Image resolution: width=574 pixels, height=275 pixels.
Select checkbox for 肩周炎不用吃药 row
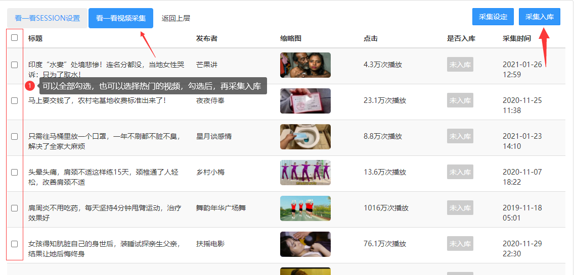pos(14,208)
